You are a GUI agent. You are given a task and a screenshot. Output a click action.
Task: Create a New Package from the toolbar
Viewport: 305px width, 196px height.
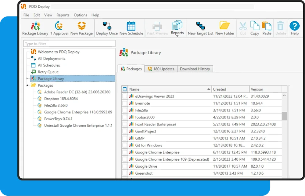point(81,28)
